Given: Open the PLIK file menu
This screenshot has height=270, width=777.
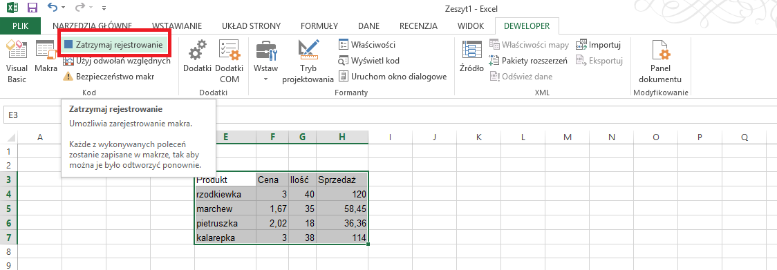Looking at the screenshot, I should (x=20, y=26).
